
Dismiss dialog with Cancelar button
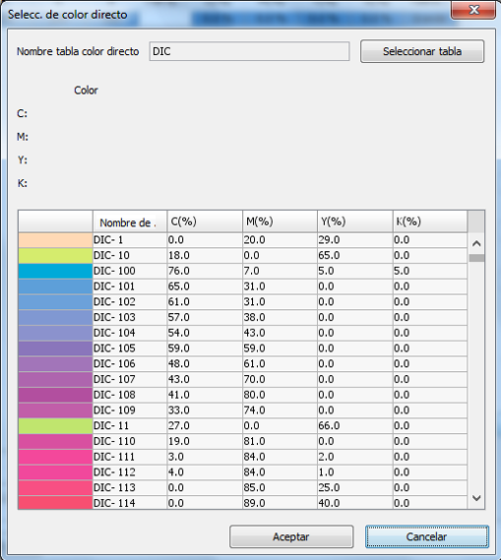427,536
